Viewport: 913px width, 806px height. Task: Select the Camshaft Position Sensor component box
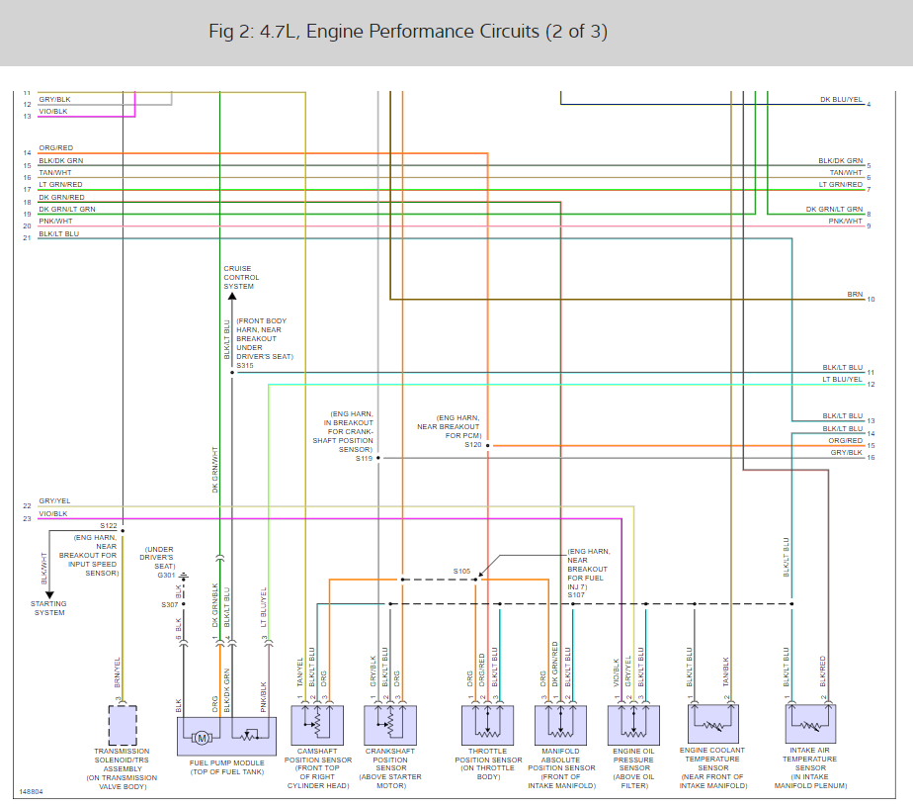(x=317, y=725)
